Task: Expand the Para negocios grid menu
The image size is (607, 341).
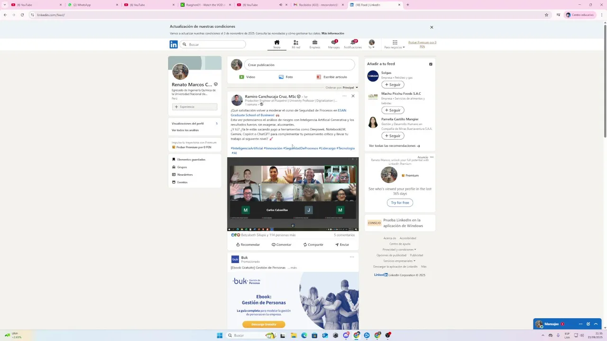Action: click(x=395, y=44)
